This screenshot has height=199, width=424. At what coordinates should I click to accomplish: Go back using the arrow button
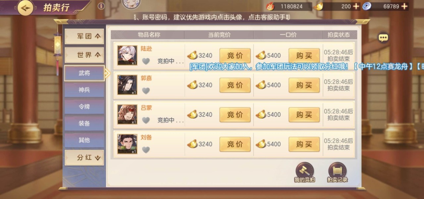pos(25,8)
